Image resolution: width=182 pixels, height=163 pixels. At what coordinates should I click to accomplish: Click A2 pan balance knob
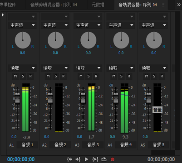tap(56, 40)
